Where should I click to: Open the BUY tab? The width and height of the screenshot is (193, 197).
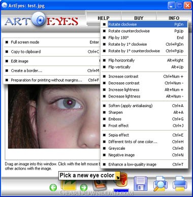point(139,18)
